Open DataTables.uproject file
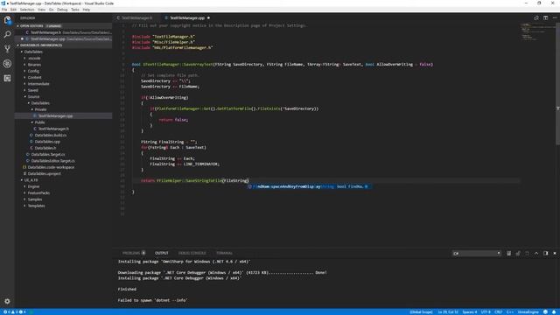 (x=45, y=174)
